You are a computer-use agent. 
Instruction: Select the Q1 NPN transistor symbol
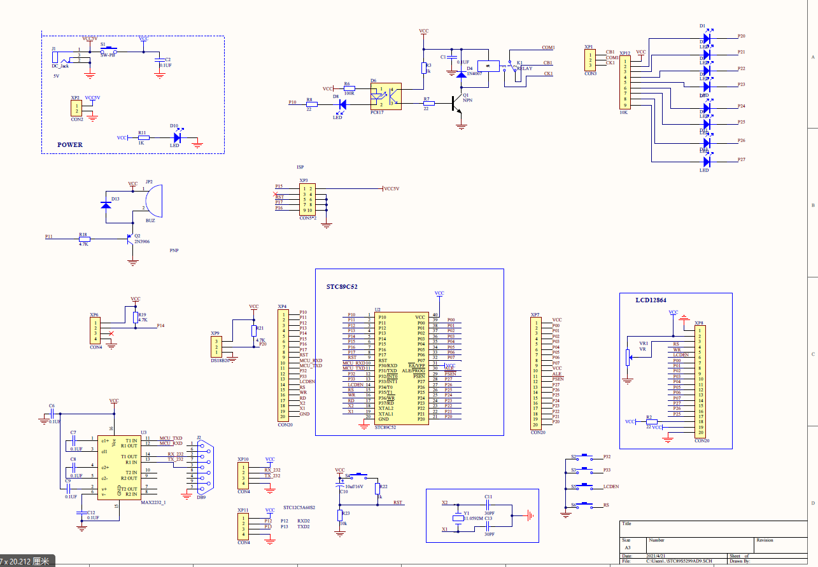click(458, 103)
